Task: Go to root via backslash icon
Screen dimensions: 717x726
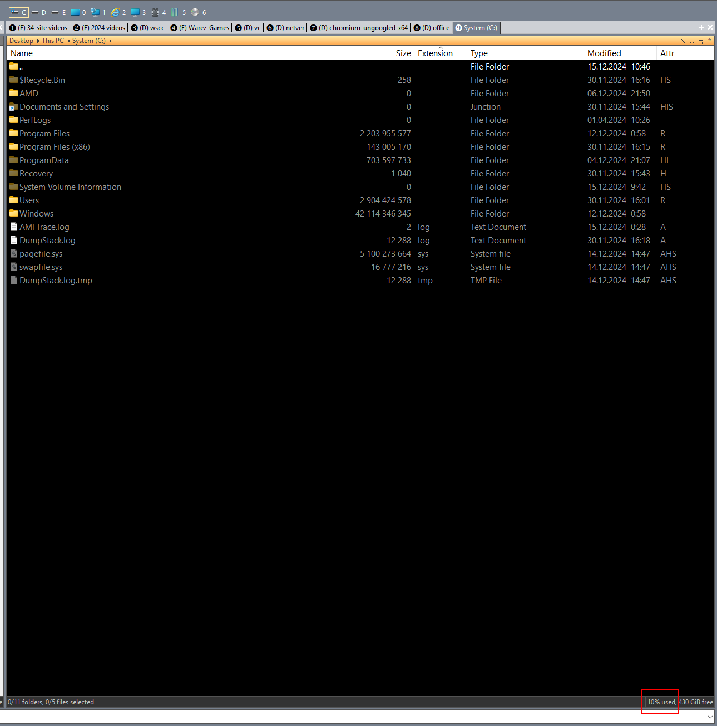Action: click(683, 41)
